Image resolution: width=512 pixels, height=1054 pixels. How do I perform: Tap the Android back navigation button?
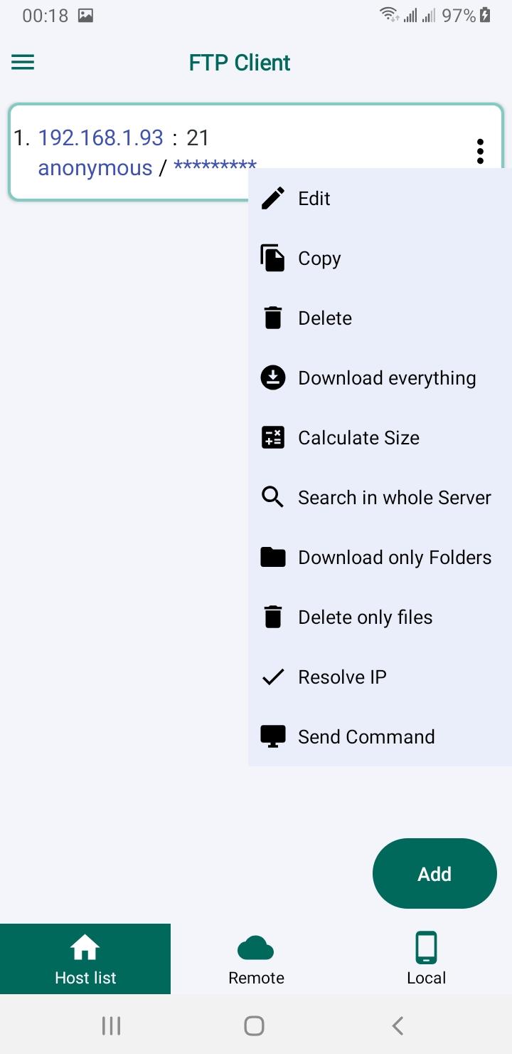[x=398, y=1026]
